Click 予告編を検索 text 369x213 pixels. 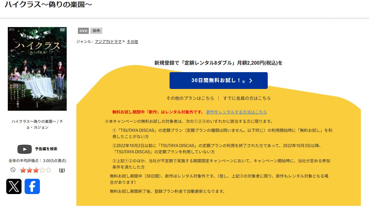click(46, 149)
